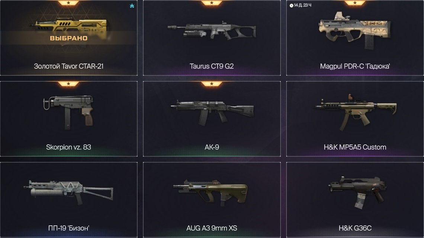Select the ПП-19 'Бизон' weapon image
The width and height of the screenshot is (424, 238).
tap(68, 192)
